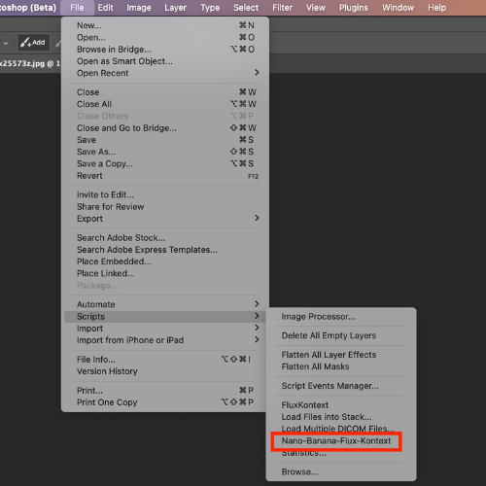This screenshot has height=486, width=486.
Task: Choose Save from File menu
Action: coord(165,140)
